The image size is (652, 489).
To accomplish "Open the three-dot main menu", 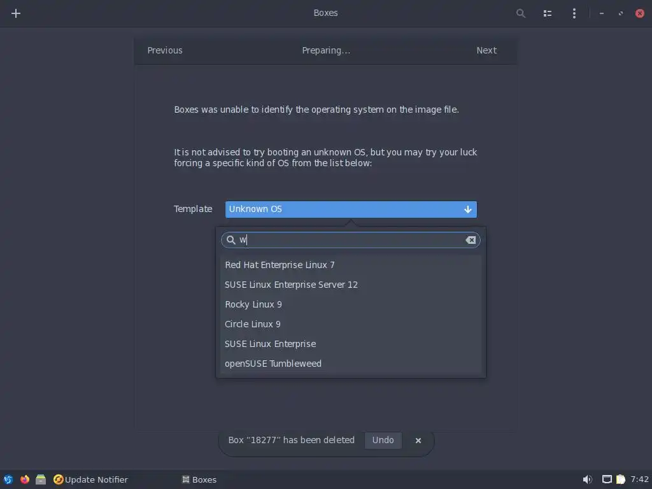I will (574, 13).
